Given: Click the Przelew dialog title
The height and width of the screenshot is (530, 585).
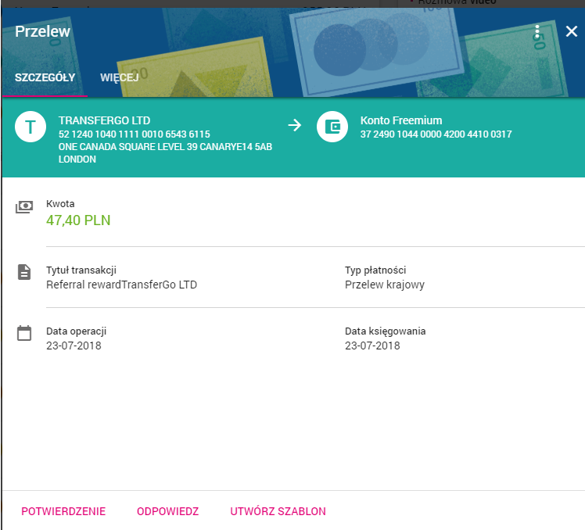Looking at the screenshot, I should (x=42, y=31).
